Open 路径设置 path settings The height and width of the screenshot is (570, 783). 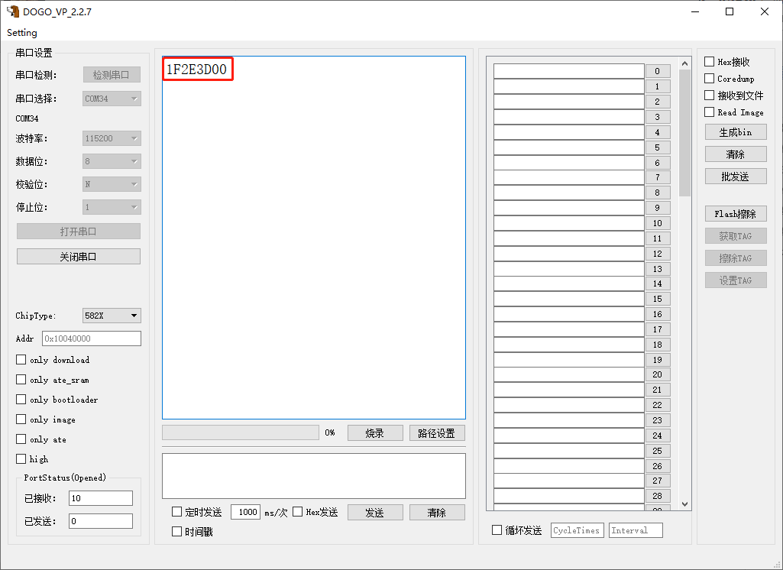[x=437, y=433]
